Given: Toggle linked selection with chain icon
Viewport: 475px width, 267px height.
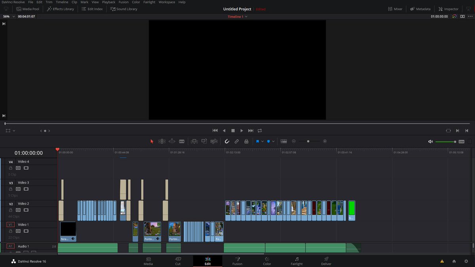Looking at the screenshot, I should (x=237, y=141).
